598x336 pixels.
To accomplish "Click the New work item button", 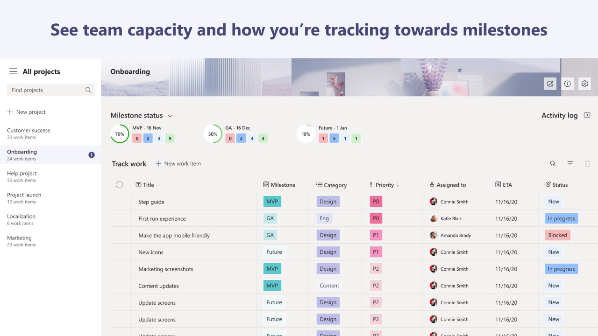I will point(178,163).
